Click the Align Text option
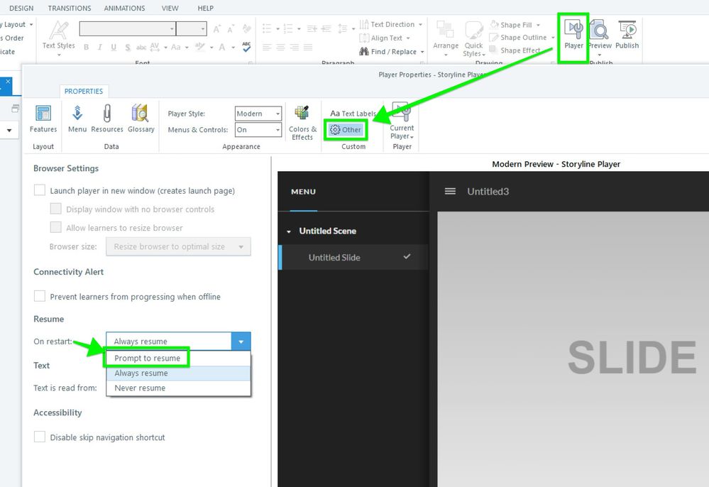This screenshot has height=487, width=709. point(380,38)
